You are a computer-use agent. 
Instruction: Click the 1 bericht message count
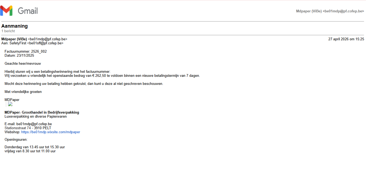coord(8,31)
